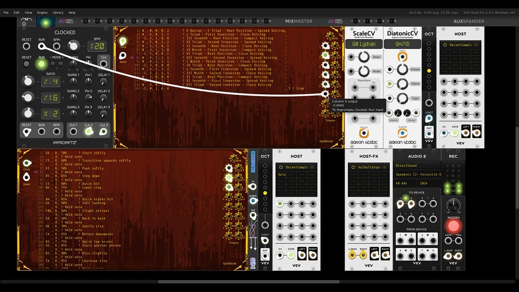Click the CLK 2 output jack on Clocked

pyautogui.click(x=88, y=131)
